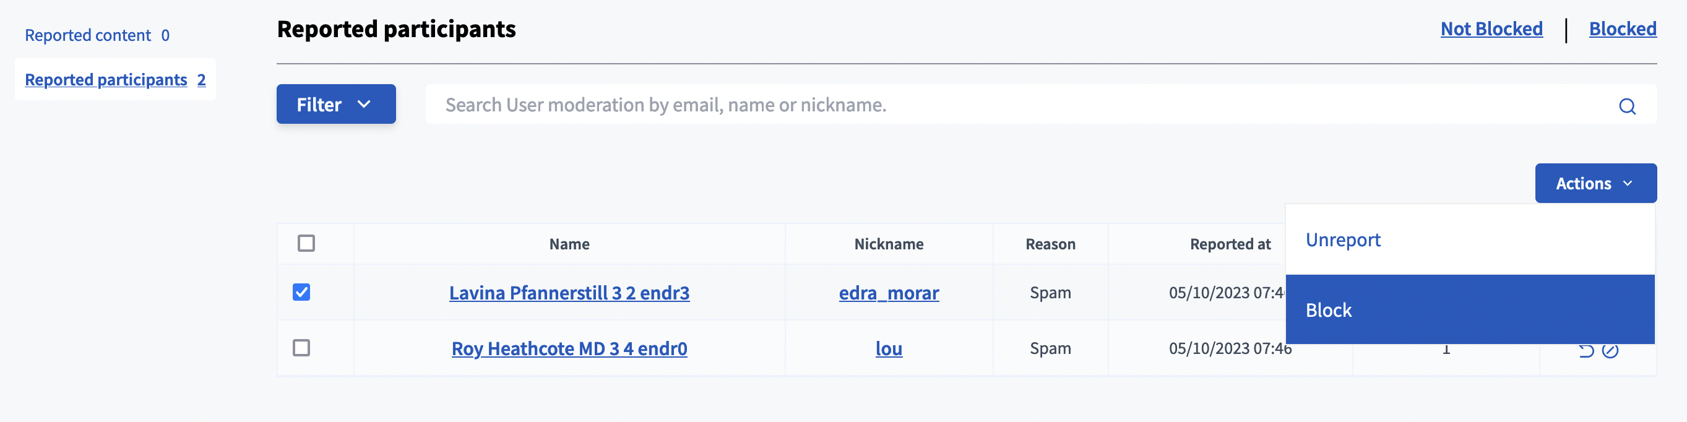Open the Lavina Pfannerstill 3 2 endr3 profile

[x=569, y=293]
